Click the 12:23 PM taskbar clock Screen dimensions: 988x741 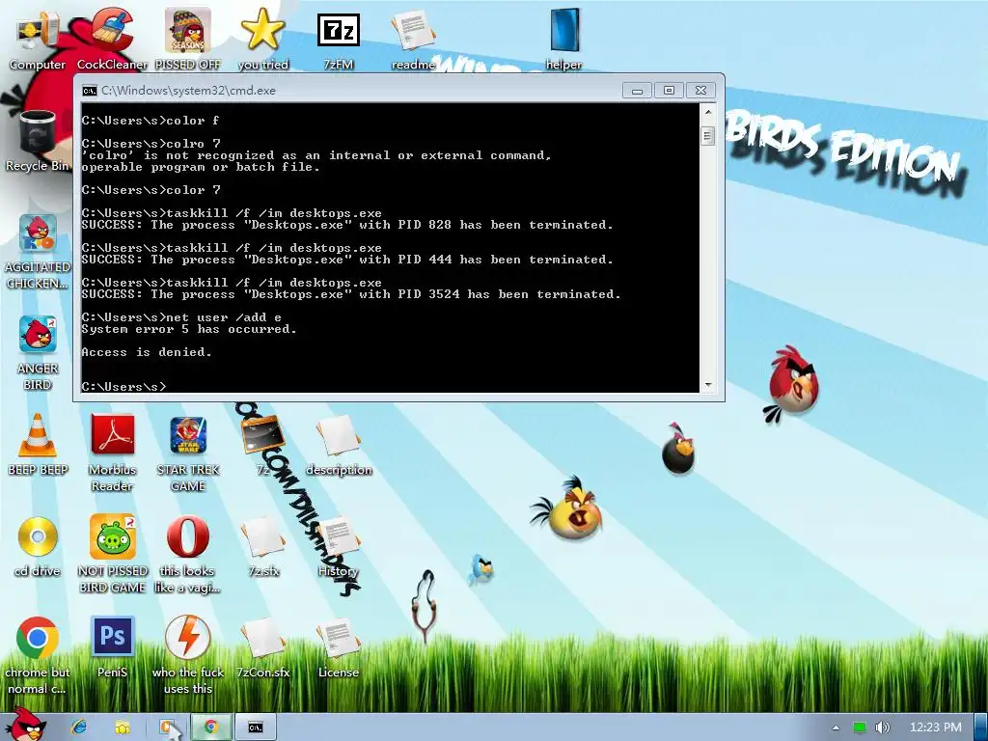pos(936,727)
